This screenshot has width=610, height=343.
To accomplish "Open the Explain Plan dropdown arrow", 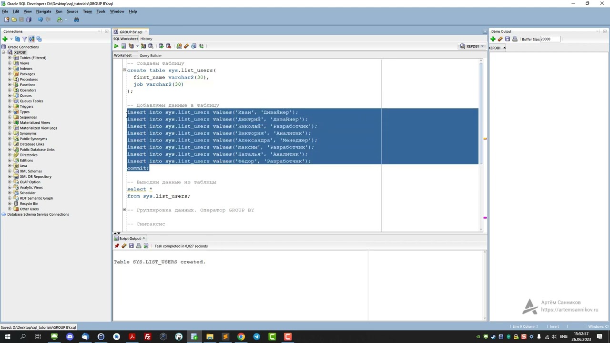I will (x=137, y=46).
